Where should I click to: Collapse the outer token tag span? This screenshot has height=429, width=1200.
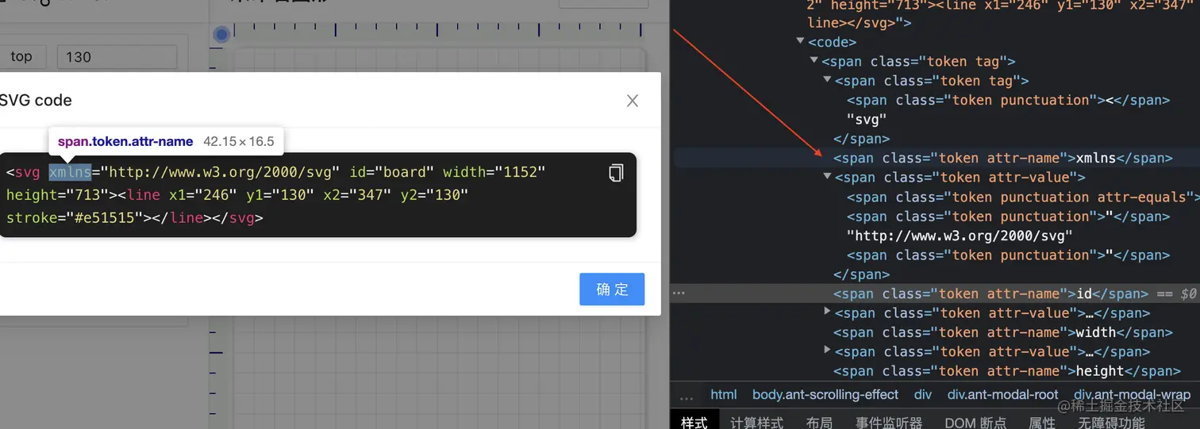[x=814, y=61]
